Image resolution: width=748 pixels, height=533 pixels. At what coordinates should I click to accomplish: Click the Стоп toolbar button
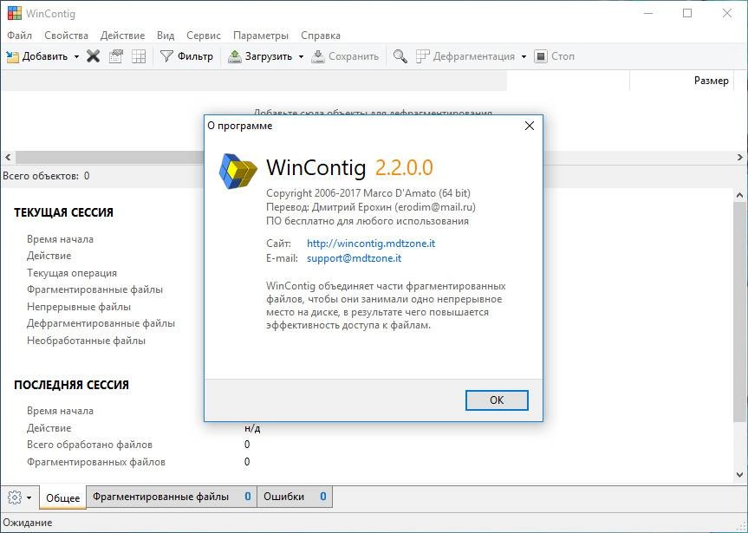click(555, 56)
